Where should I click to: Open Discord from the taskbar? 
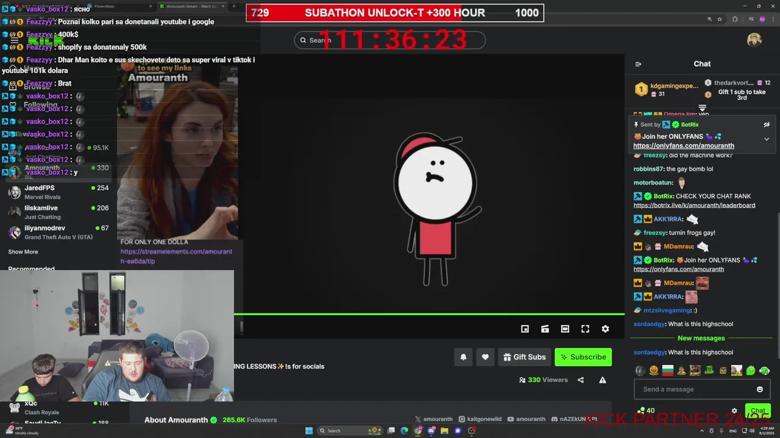coord(431,431)
